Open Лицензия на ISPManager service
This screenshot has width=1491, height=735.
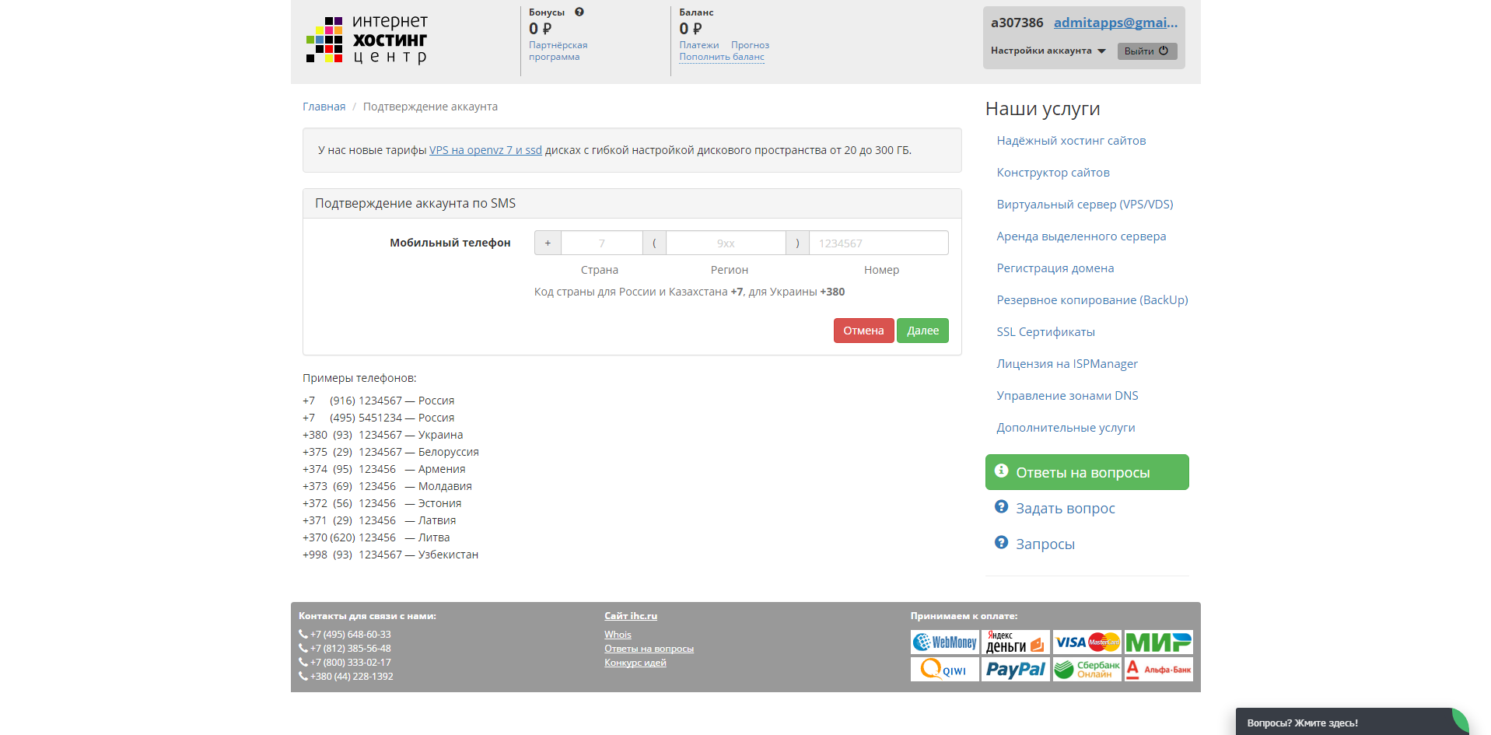click(1067, 364)
